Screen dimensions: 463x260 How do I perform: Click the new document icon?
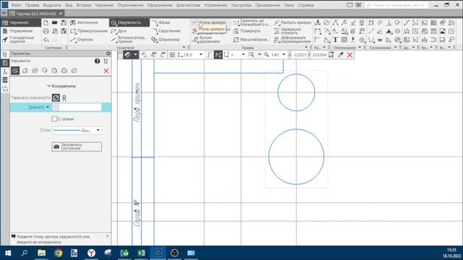[x=46, y=22]
